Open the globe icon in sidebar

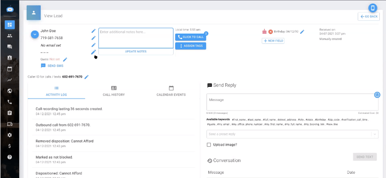(10, 91)
